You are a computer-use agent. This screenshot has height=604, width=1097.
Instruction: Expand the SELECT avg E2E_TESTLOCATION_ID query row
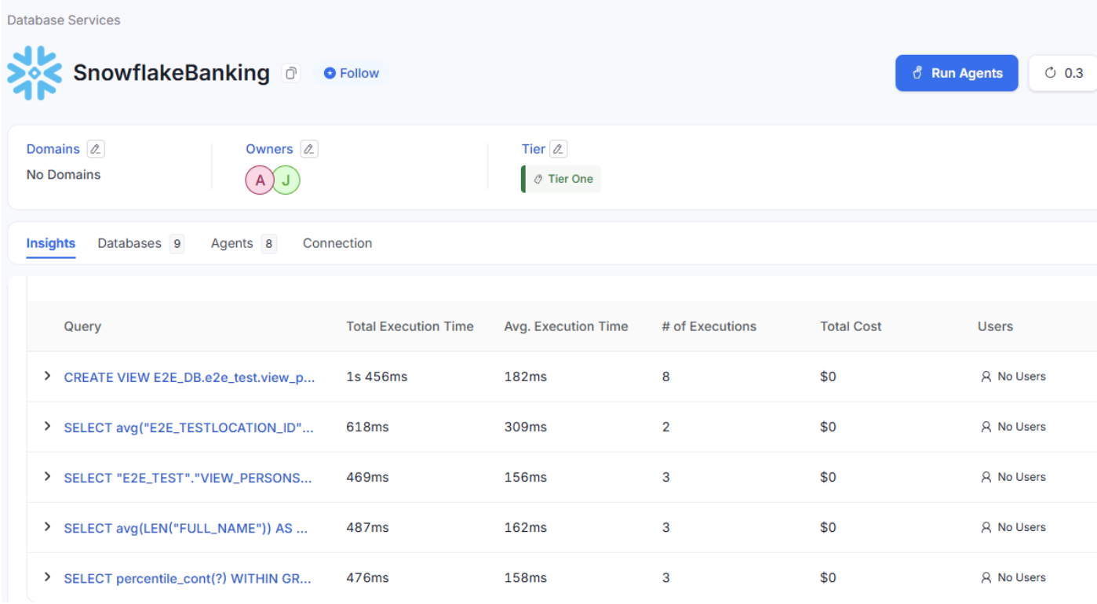point(47,427)
